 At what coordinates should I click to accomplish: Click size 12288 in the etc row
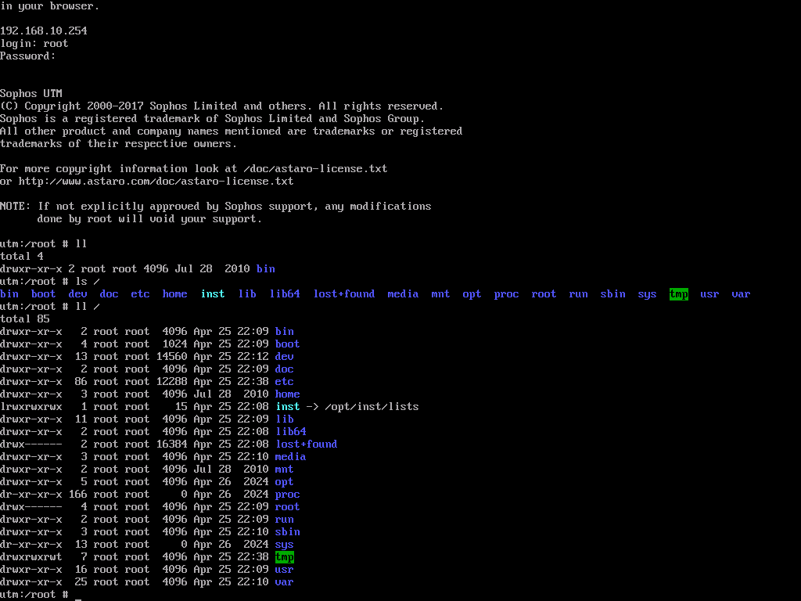(x=171, y=382)
